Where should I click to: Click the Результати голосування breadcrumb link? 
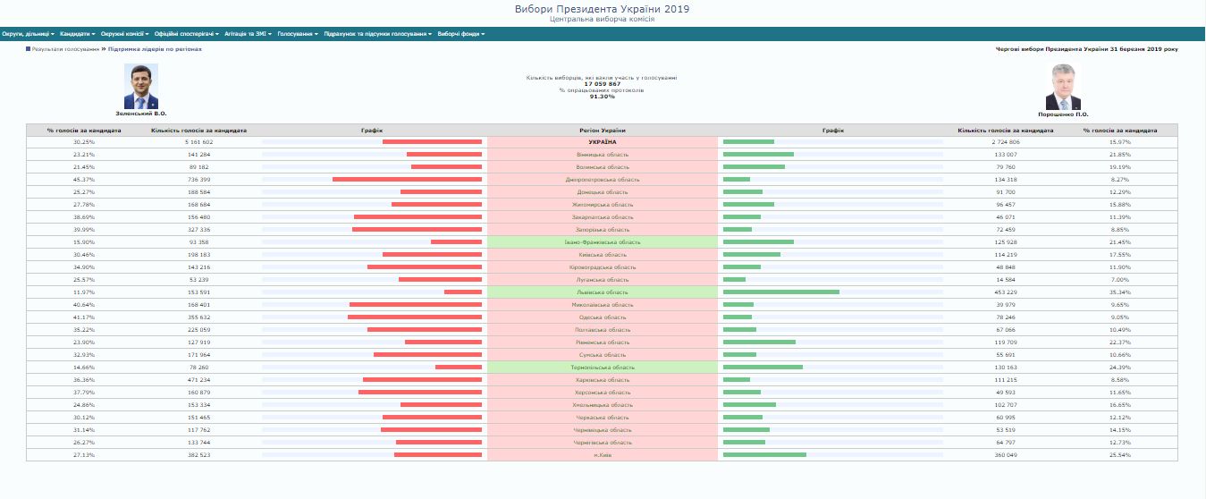(65, 49)
